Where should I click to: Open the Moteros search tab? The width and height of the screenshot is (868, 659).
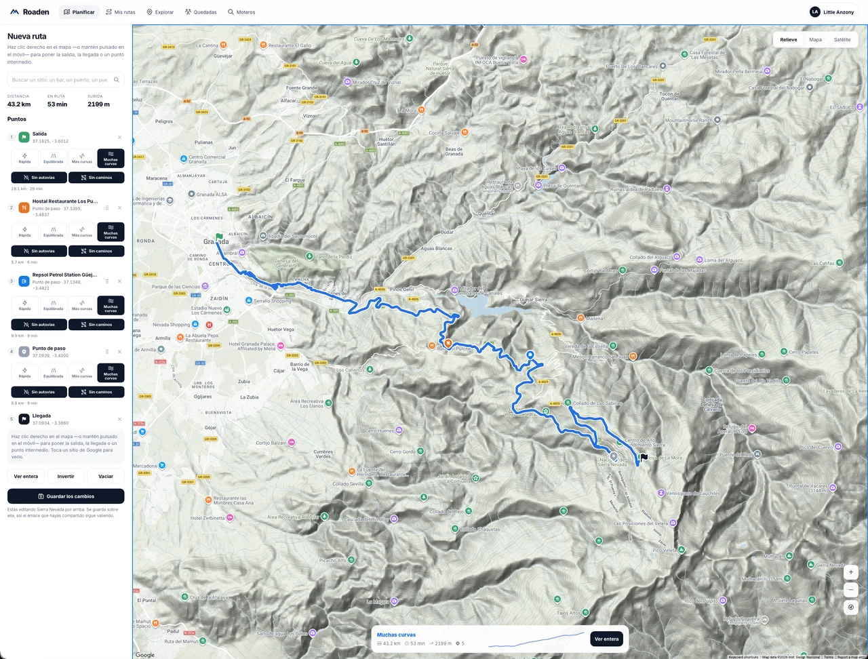click(241, 12)
